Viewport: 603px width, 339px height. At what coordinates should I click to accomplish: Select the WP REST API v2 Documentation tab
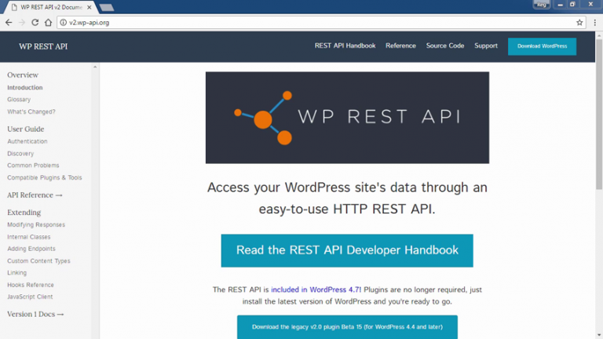tap(50, 7)
